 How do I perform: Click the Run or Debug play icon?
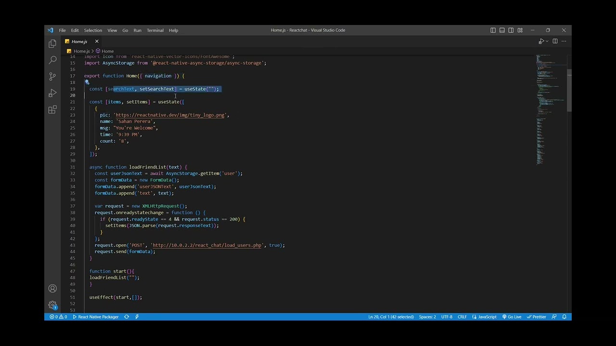[x=541, y=41]
